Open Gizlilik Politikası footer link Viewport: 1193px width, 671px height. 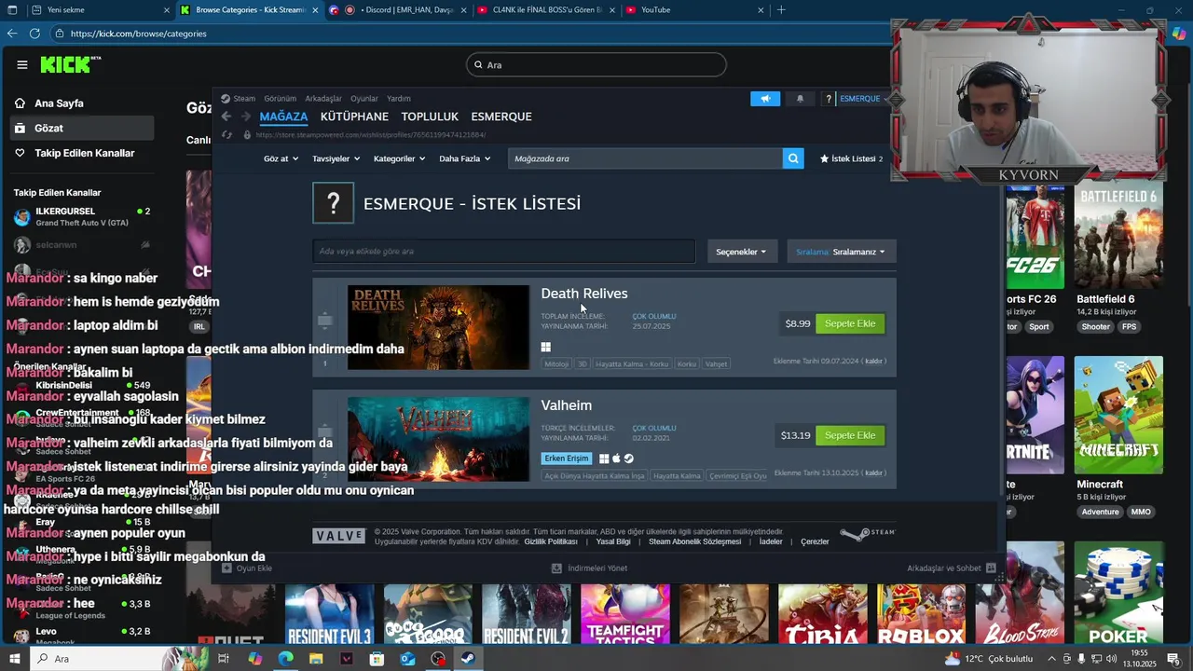551,541
